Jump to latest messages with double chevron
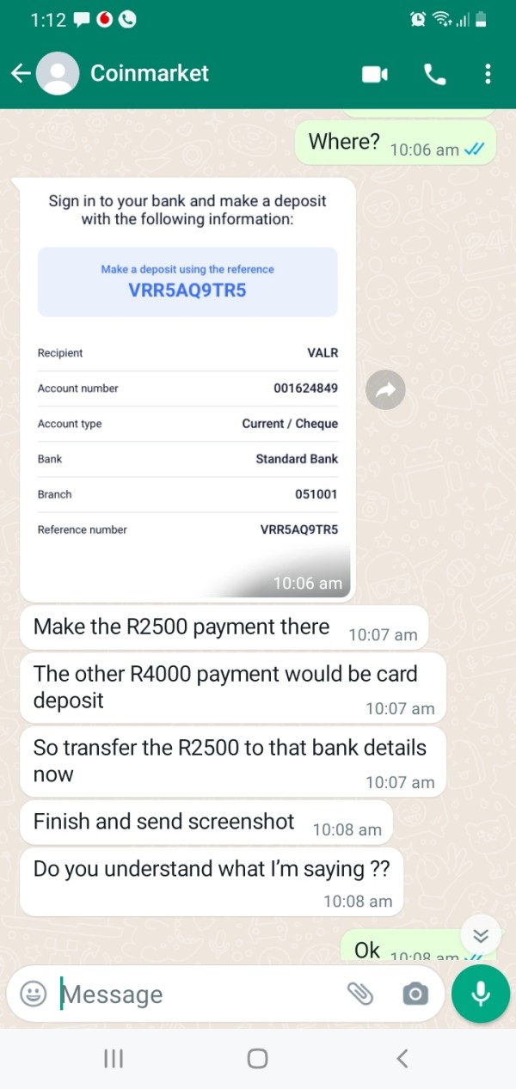Viewport: 516px width, 1089px height. [x=481, y=935]
